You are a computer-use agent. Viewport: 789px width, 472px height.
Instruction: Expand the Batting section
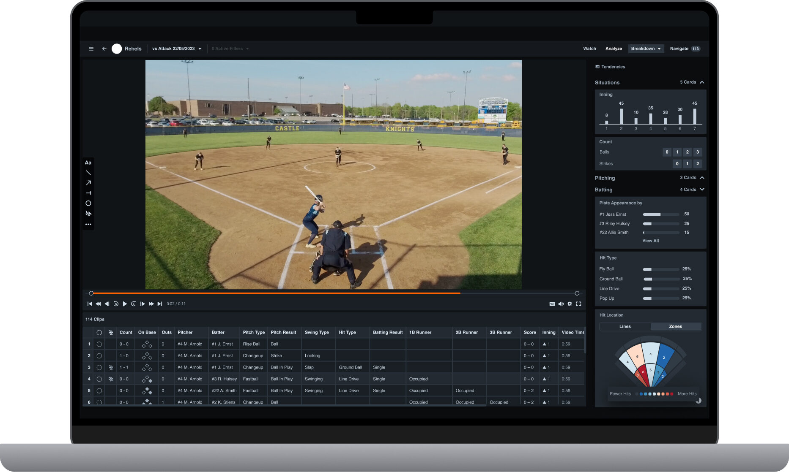point(702,190)
